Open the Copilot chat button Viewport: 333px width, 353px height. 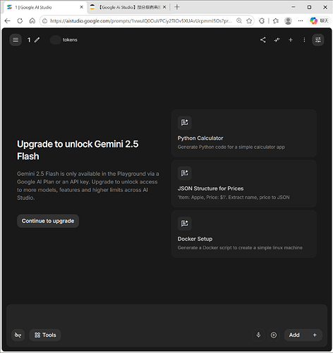pyautogui.click(x=319, y=21)
